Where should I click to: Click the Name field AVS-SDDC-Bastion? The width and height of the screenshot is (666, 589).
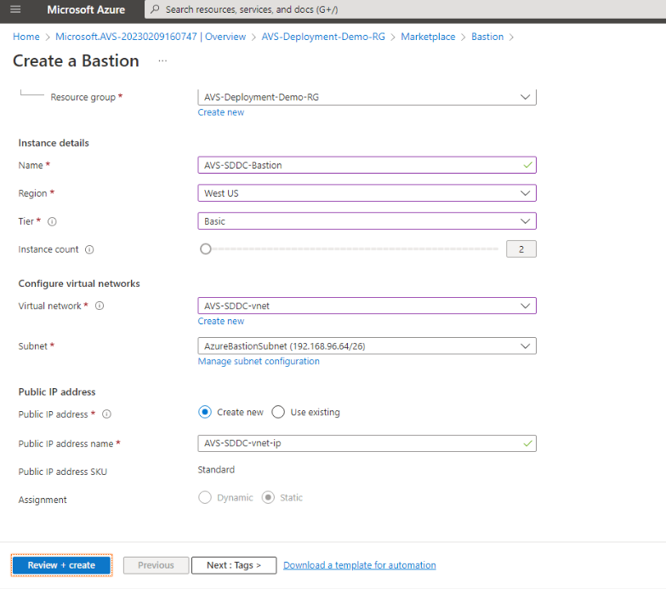click(x=367, y=165)
